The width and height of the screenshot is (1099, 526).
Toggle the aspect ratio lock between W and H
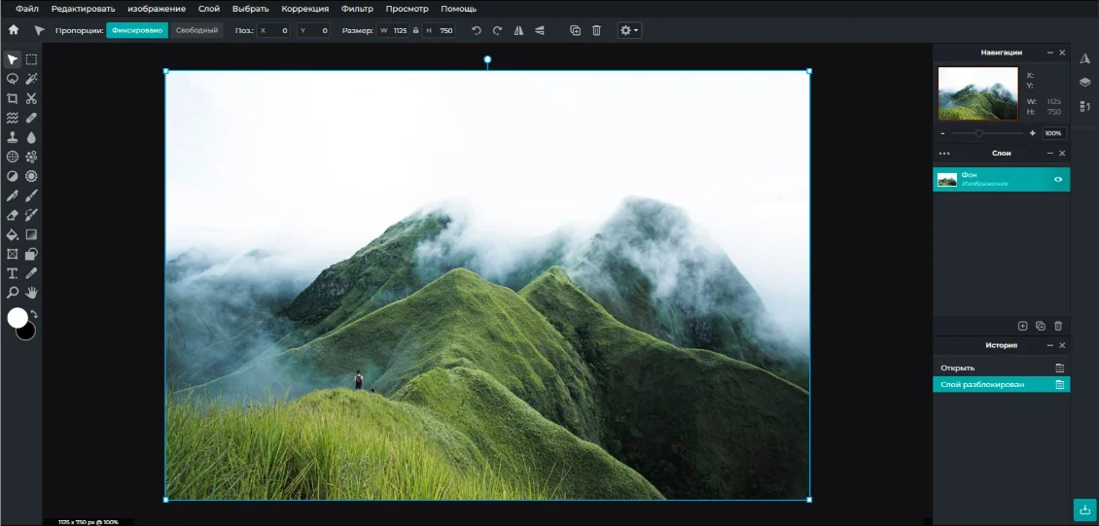coord(416,31)
